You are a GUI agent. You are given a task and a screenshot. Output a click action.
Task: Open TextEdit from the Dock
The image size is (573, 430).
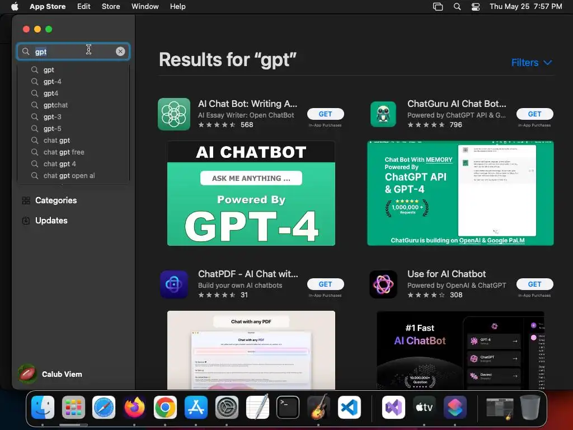tap(257, 408)
